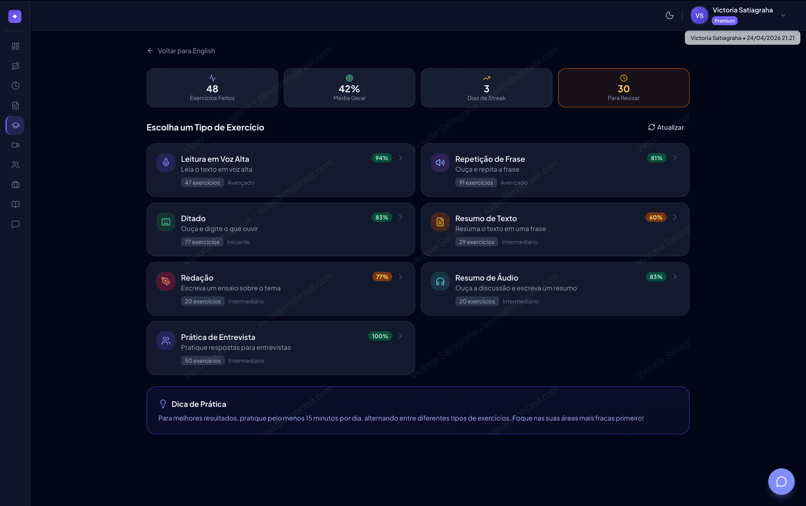
Task: Open Prática de Entrevista via its chevron
Action: [x=401, y=336]
